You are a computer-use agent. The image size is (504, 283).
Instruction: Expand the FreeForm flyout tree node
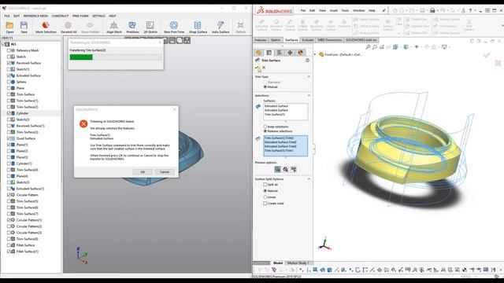pos(315,54)
